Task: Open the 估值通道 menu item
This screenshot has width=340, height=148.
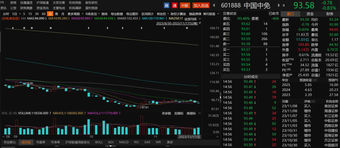Action: (26, 3)
